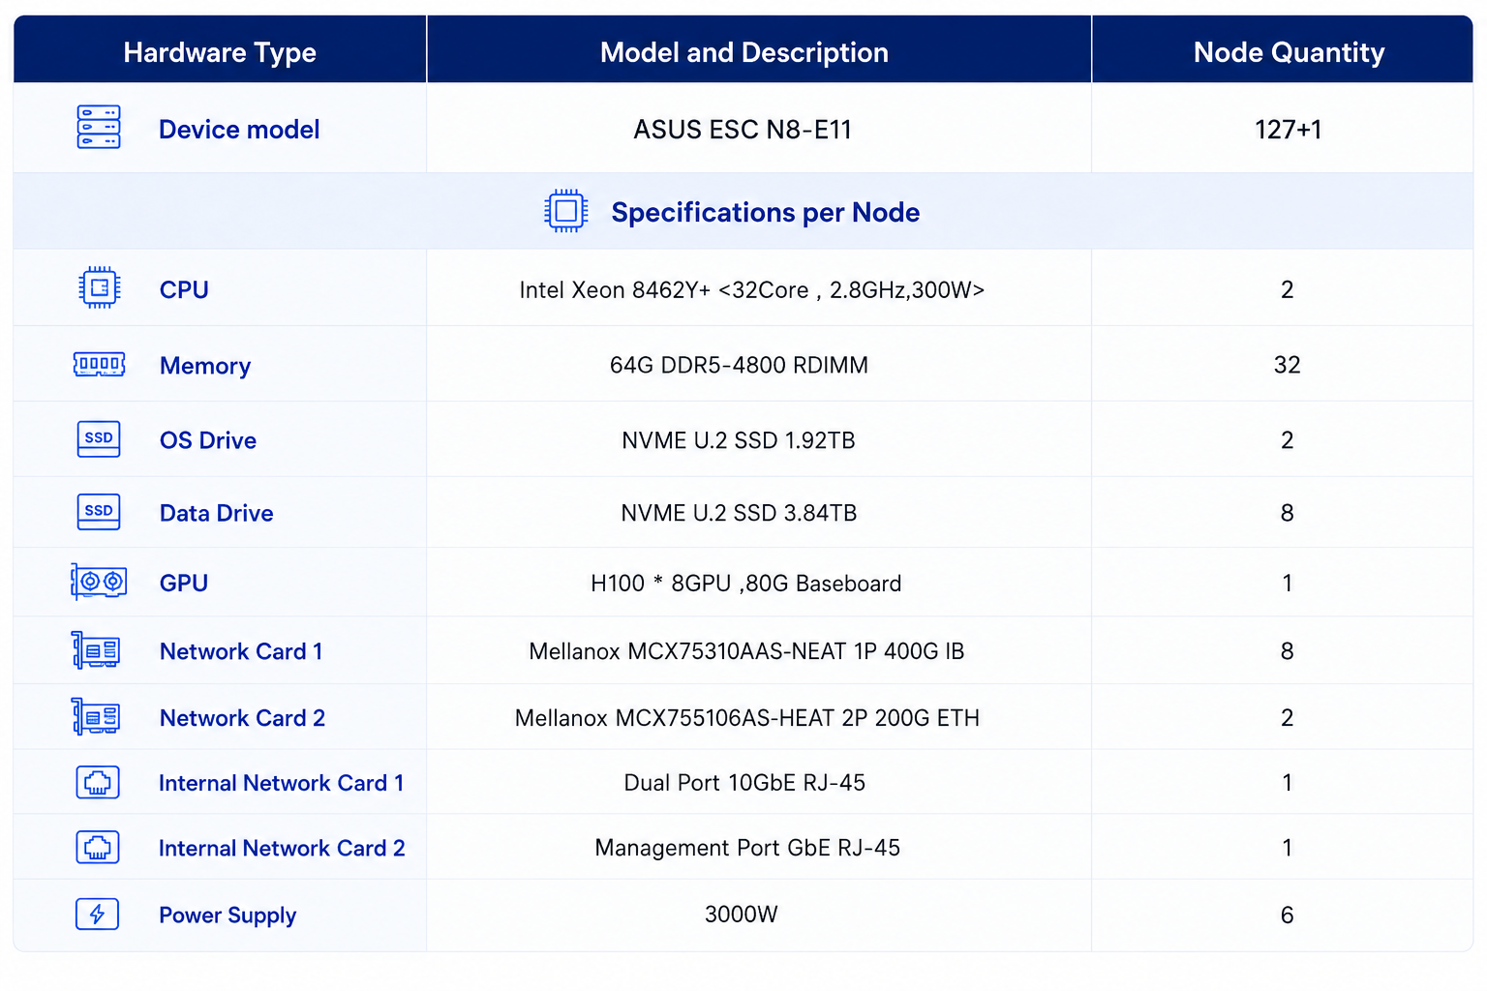Click the server icon beside Device model
Viewport: 1487px width, 991px height.
(99, 128)
